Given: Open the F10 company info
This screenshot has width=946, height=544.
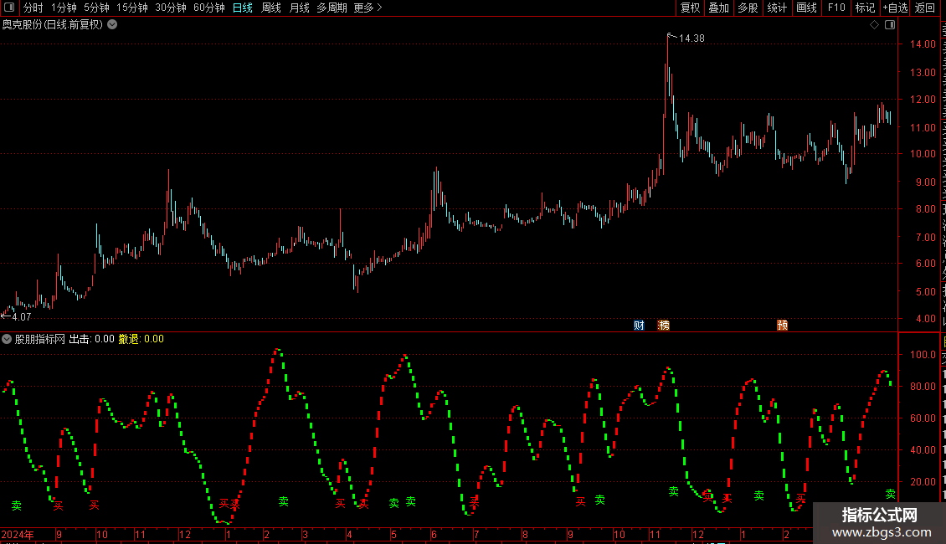Looking at the screenshot, I should tap(836, 8).
